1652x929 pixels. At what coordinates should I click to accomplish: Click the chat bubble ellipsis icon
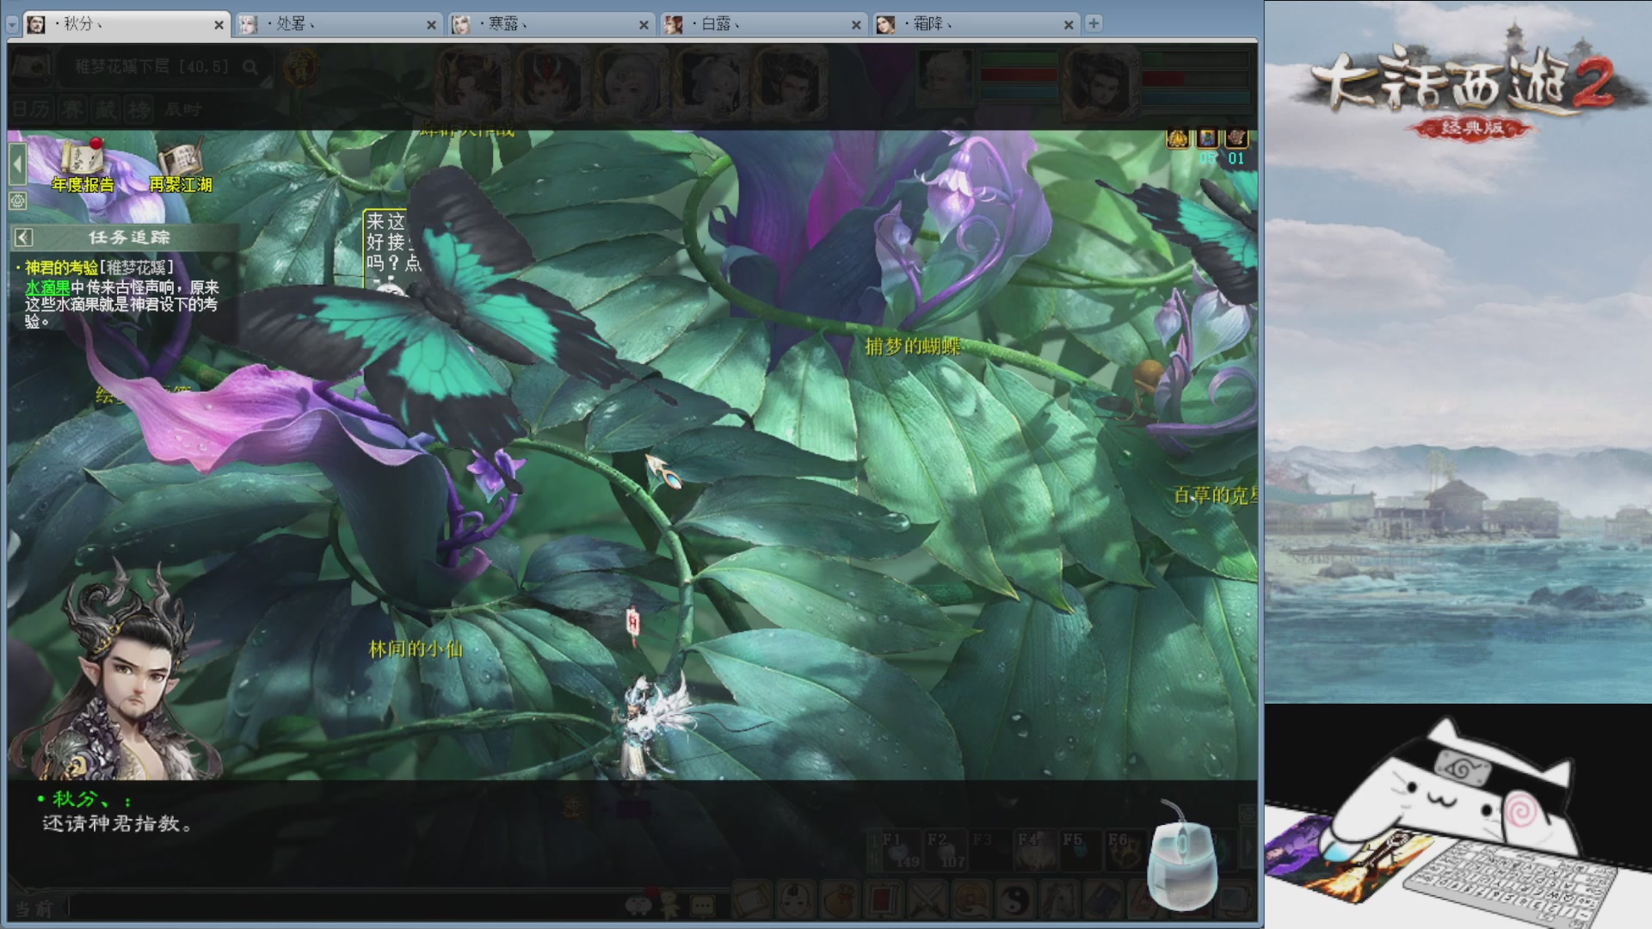pyautogui.click(x=702, y=905)
